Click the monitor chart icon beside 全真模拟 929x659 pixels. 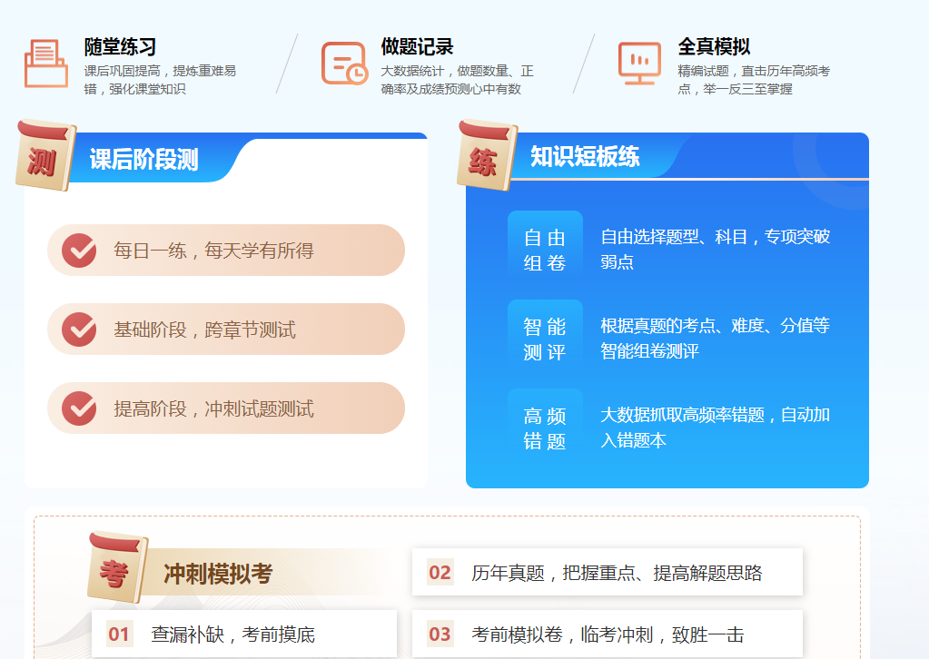click(x=639, y=64)
